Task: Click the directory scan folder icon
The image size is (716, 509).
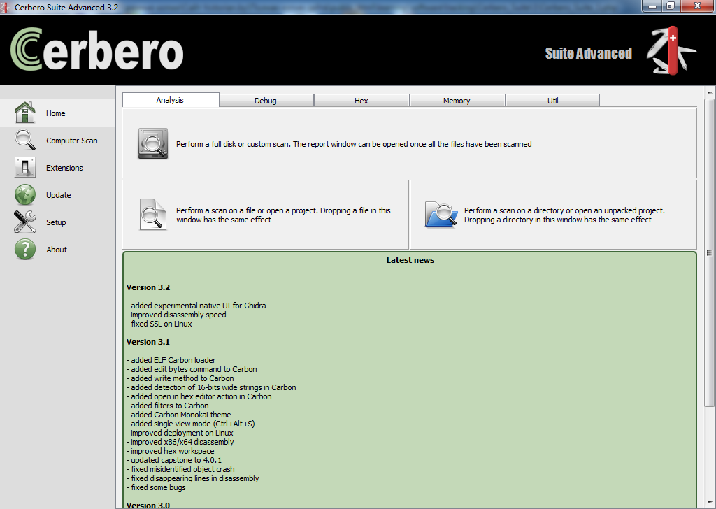Action: [x=441, y=214]
